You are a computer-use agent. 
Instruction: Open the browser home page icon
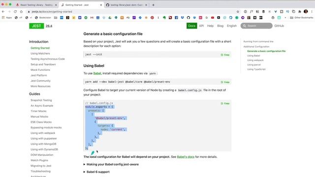pos(21,12)
